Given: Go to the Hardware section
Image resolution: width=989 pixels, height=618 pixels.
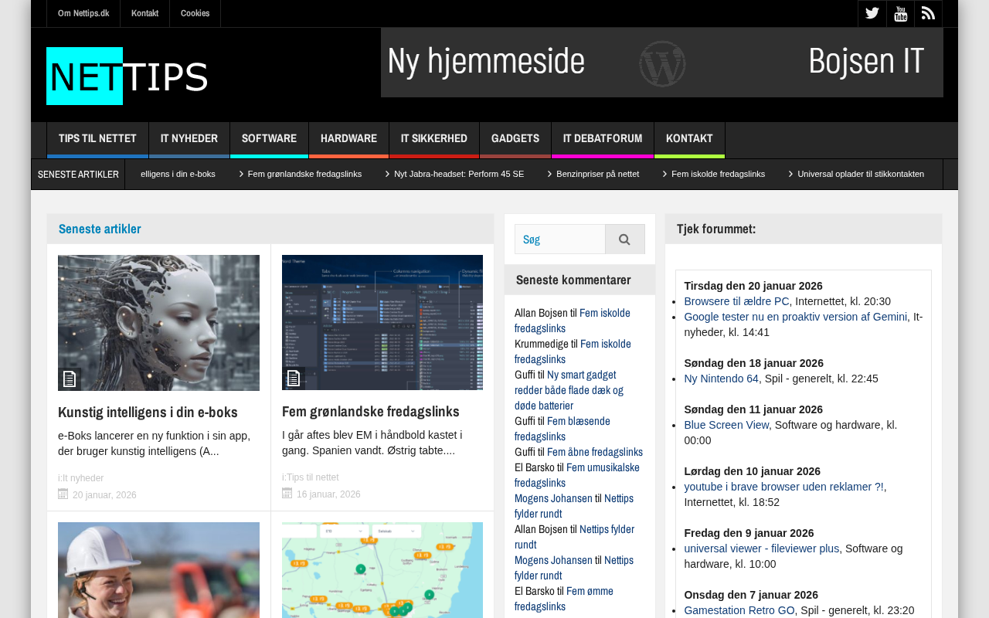Looking at the screenshot, I should click(348, 139).
